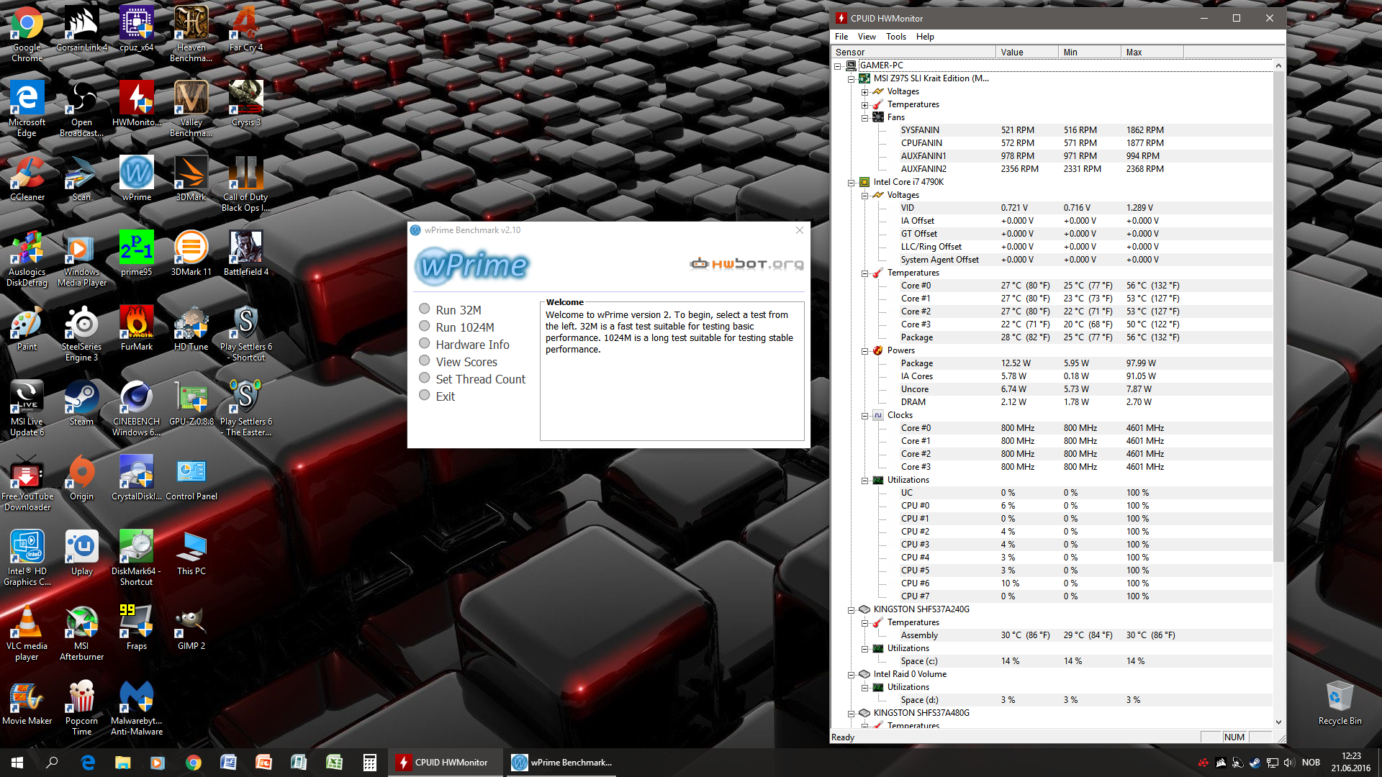Viewport: 1382px width, 777px height.
Task: Select the KINGSTON SHFS37A240G tree row
Action: 921,609
